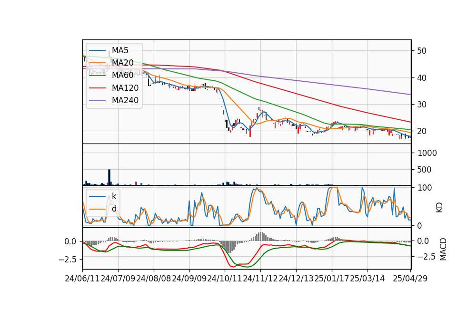Image resolution: width=457 pixels, height=328 pixels.
Task: Click the blue MA5 legend line sample
Action: tap(97, 50)
